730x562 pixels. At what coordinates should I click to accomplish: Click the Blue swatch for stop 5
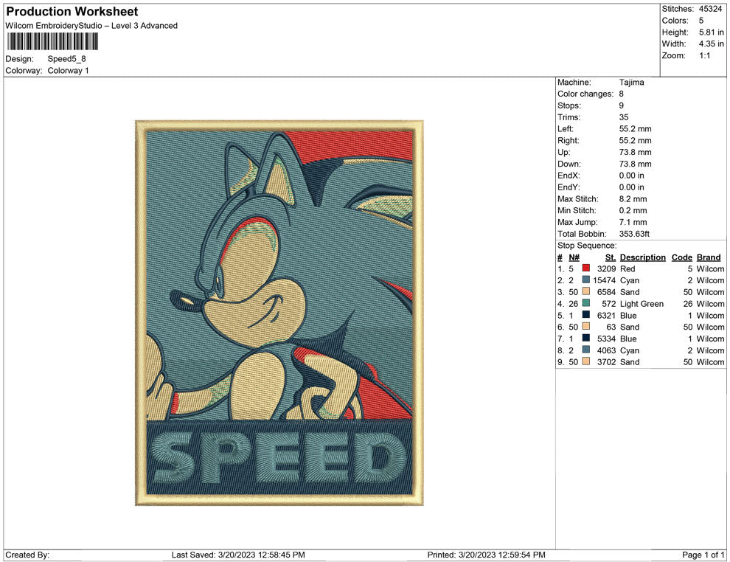(x=586, y=315)
